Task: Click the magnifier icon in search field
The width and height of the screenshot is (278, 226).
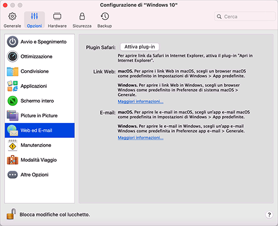Action: [x=219, y=17]
